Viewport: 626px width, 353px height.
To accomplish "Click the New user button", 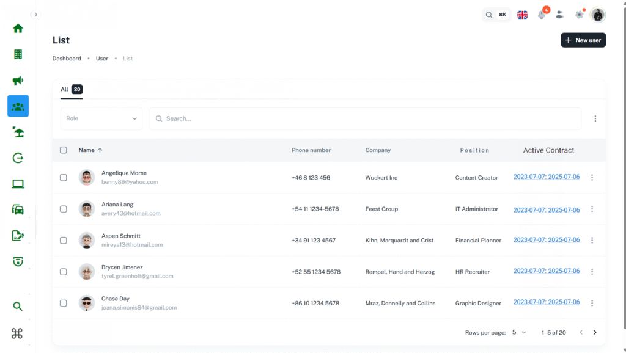I will pyautogui.click(x=583, y=40).
